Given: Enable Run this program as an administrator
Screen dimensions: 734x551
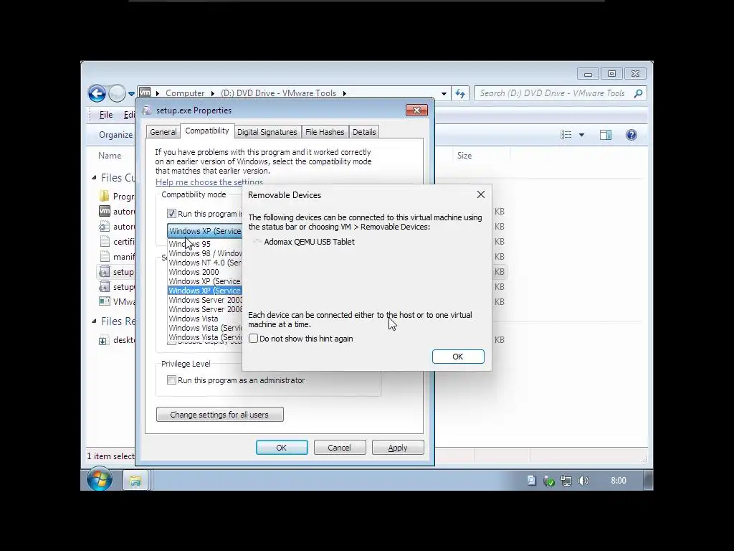Looking at the screenshot, I should (x=172, y=380).
